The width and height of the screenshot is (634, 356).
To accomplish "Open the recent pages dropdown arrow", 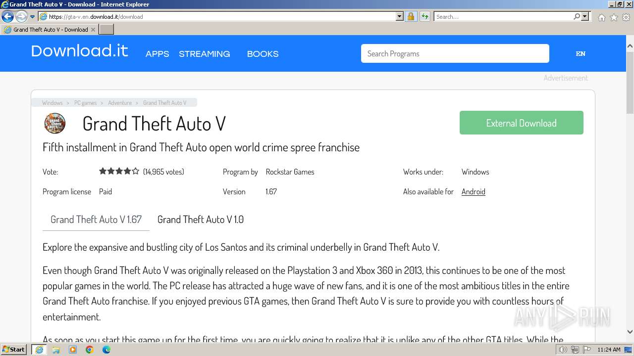I will (x=33, y=17).
